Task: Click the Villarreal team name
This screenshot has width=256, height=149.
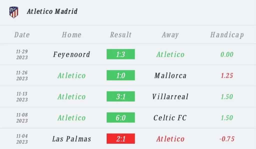Action: (170, 96)
